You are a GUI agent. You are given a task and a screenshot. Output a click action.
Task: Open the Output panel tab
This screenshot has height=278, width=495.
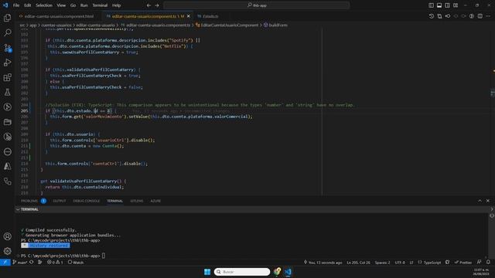pyautogui.click(x=60, y=201)
